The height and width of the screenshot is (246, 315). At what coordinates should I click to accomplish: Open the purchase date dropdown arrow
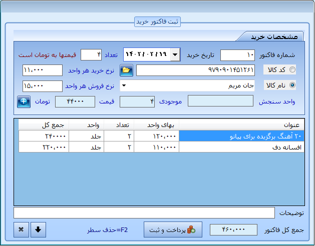pyautogui.click(x=175, y=54)
